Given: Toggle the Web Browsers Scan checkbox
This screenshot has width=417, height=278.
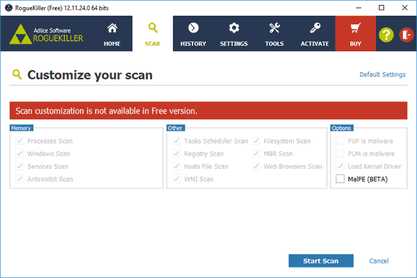Looking at the screenshot, I should [x=256, y=166].
